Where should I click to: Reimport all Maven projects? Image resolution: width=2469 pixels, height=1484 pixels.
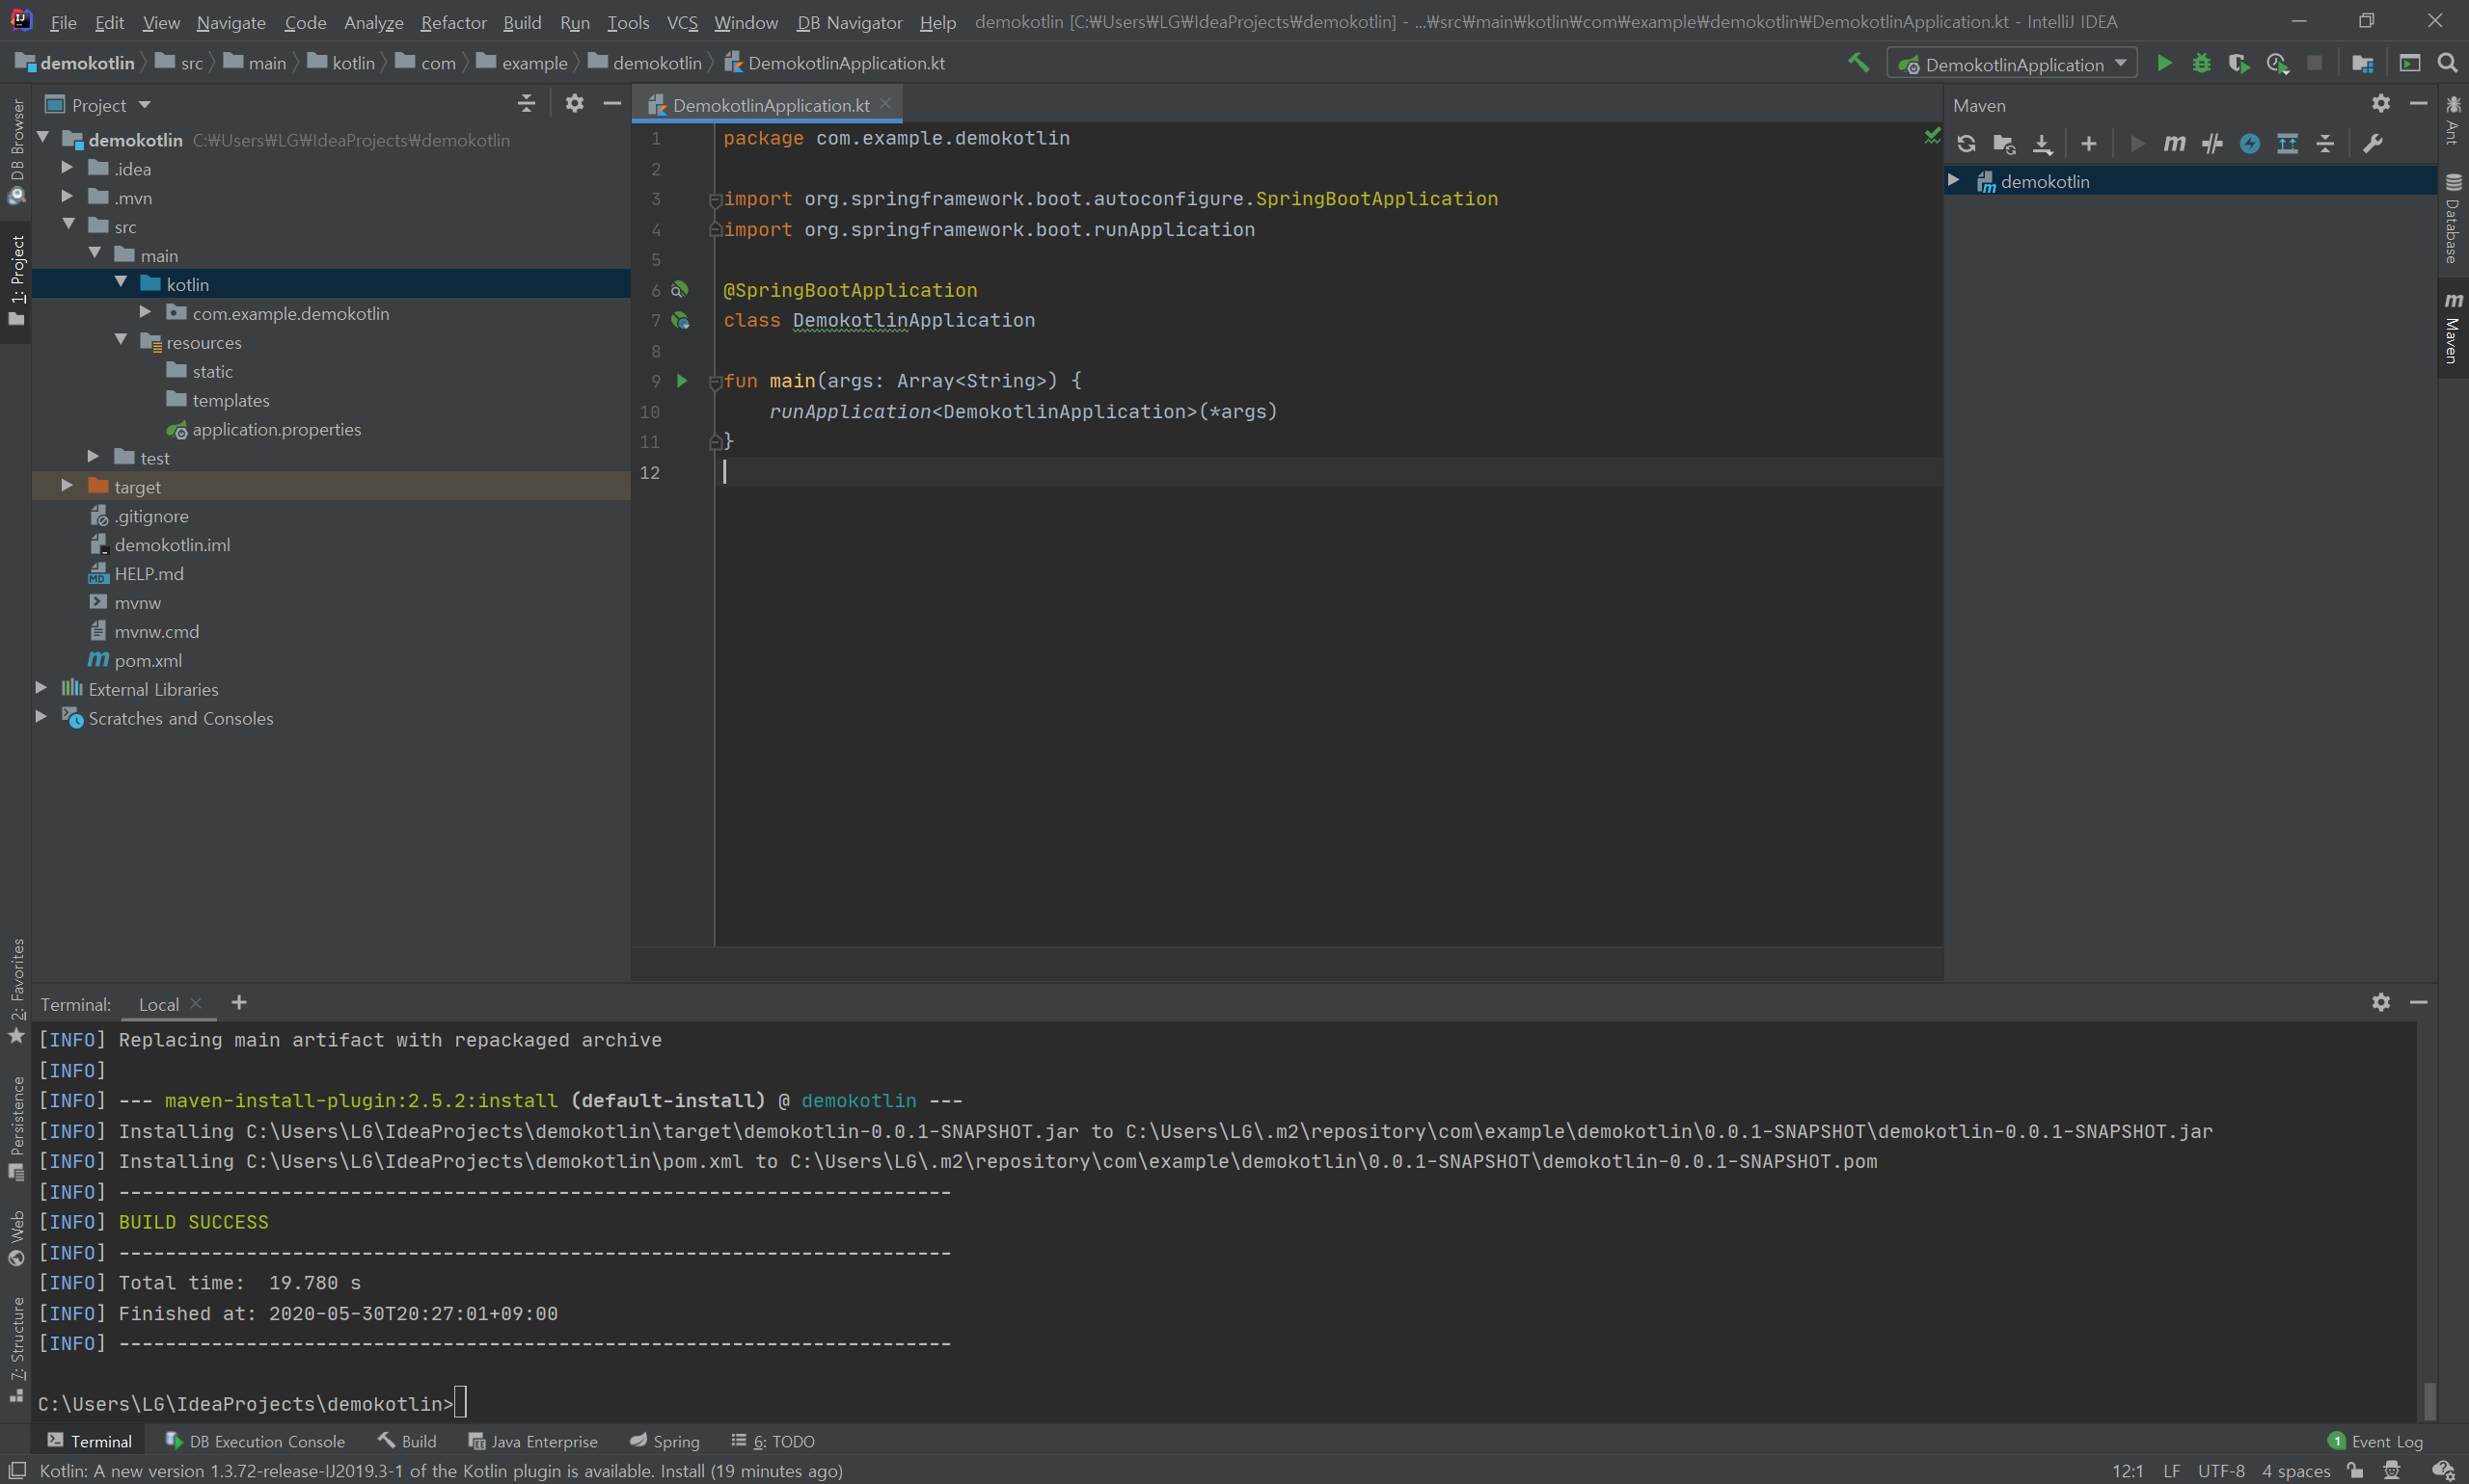[1966, 143]
